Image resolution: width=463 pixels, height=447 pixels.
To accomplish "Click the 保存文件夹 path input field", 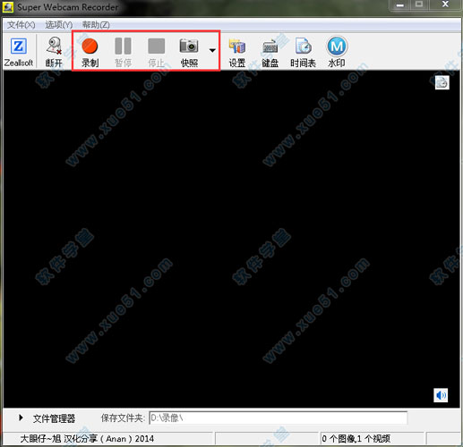I will [279, 417].
